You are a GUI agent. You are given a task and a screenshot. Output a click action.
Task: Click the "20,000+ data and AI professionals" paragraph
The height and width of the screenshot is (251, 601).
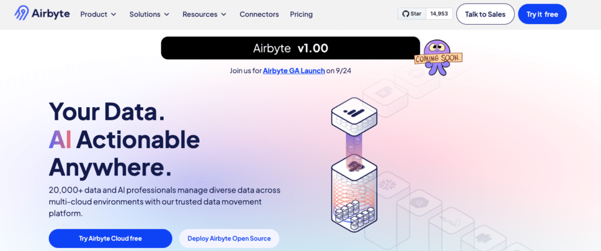pyautogui.click(x=165, y=201)
